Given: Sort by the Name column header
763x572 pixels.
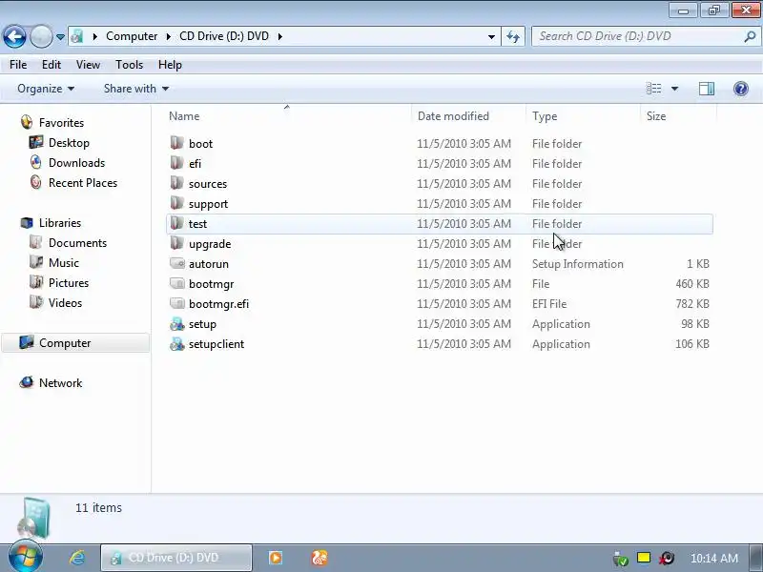Looking at the screenshot, I should pos(289,116).
